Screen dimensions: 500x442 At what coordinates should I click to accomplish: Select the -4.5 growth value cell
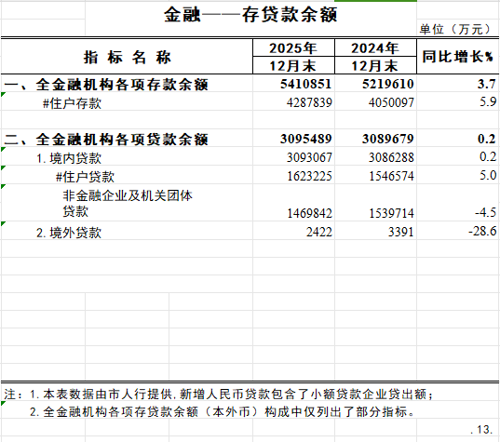coord(486,212)
